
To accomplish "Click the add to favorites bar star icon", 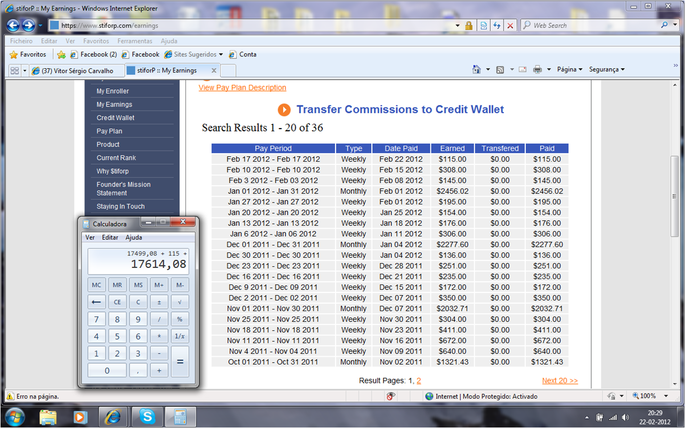I will click(61, 54).
